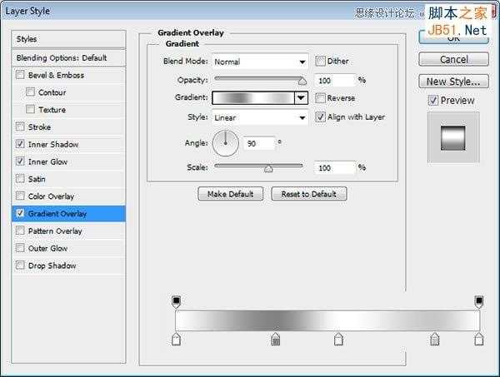Tick the Texture checkbox

[30, 109]
